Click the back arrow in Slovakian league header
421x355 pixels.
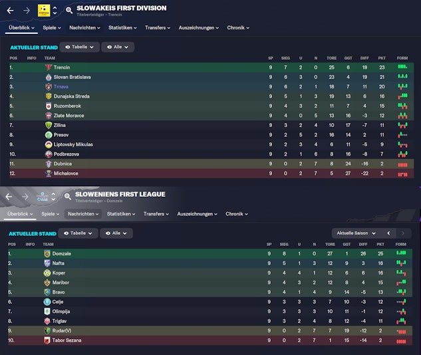tap(10, 11)
